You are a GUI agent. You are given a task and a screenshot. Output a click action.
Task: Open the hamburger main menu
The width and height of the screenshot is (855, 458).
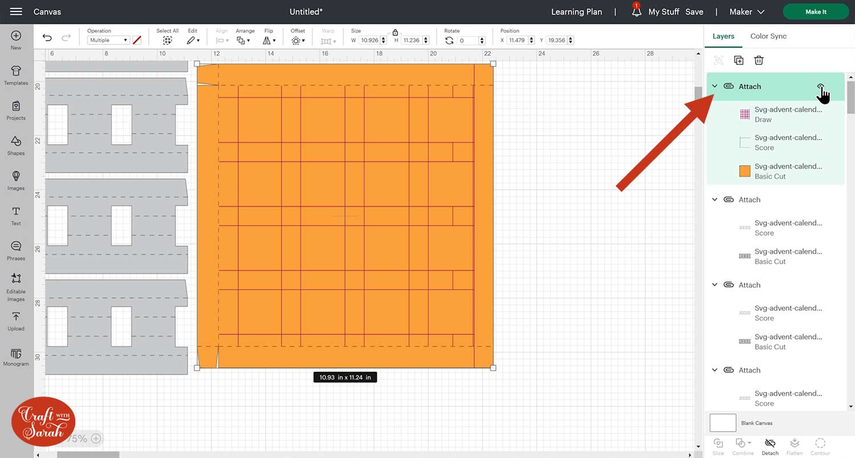click(16, 12)
